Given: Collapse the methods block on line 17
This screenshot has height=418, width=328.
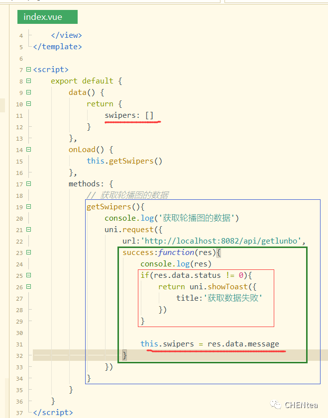Looking at the screenshot, I should click(28, 184).
